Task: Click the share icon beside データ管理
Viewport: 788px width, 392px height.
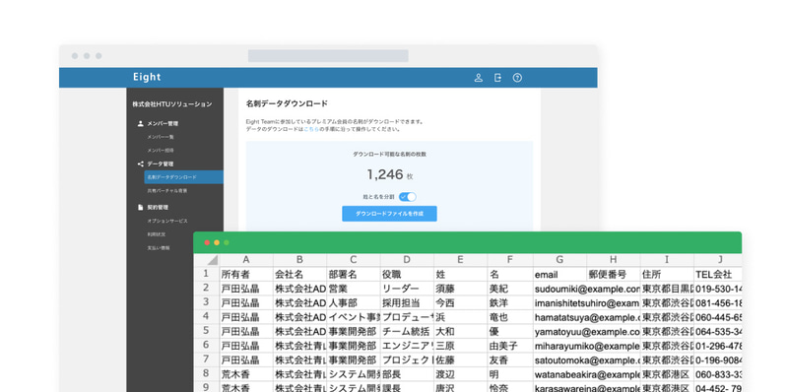Action: 140,163
